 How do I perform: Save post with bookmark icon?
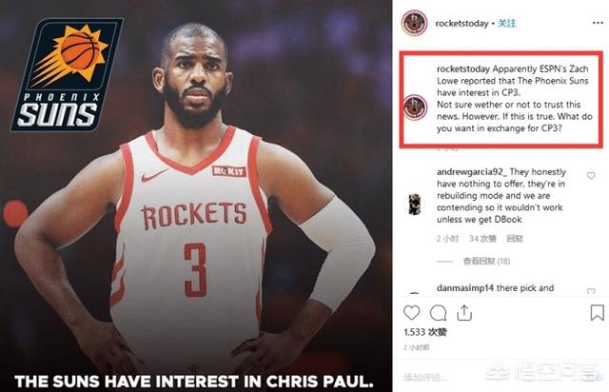click(597, 313)
